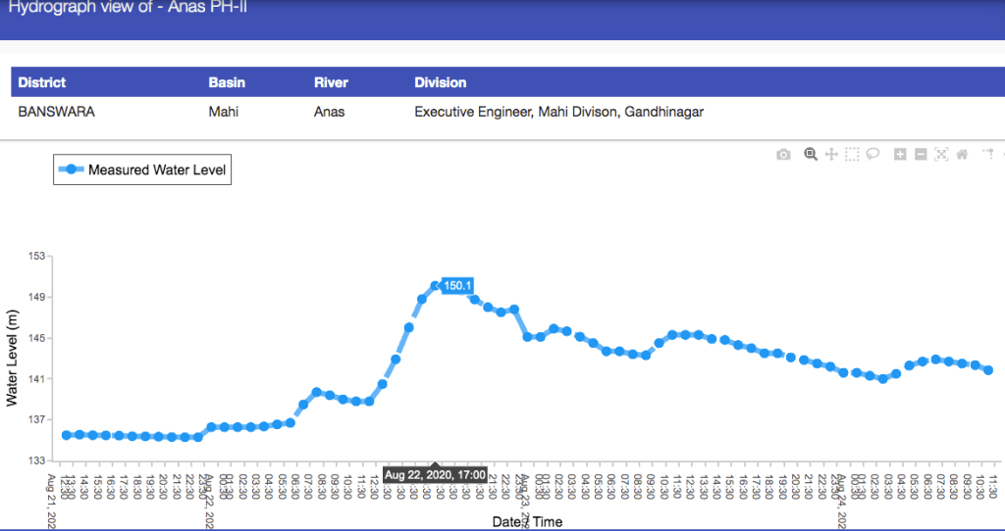Click the 150.1 peak data point
The height and width of the screenshot is (531, 1005).
click(435, 286)
